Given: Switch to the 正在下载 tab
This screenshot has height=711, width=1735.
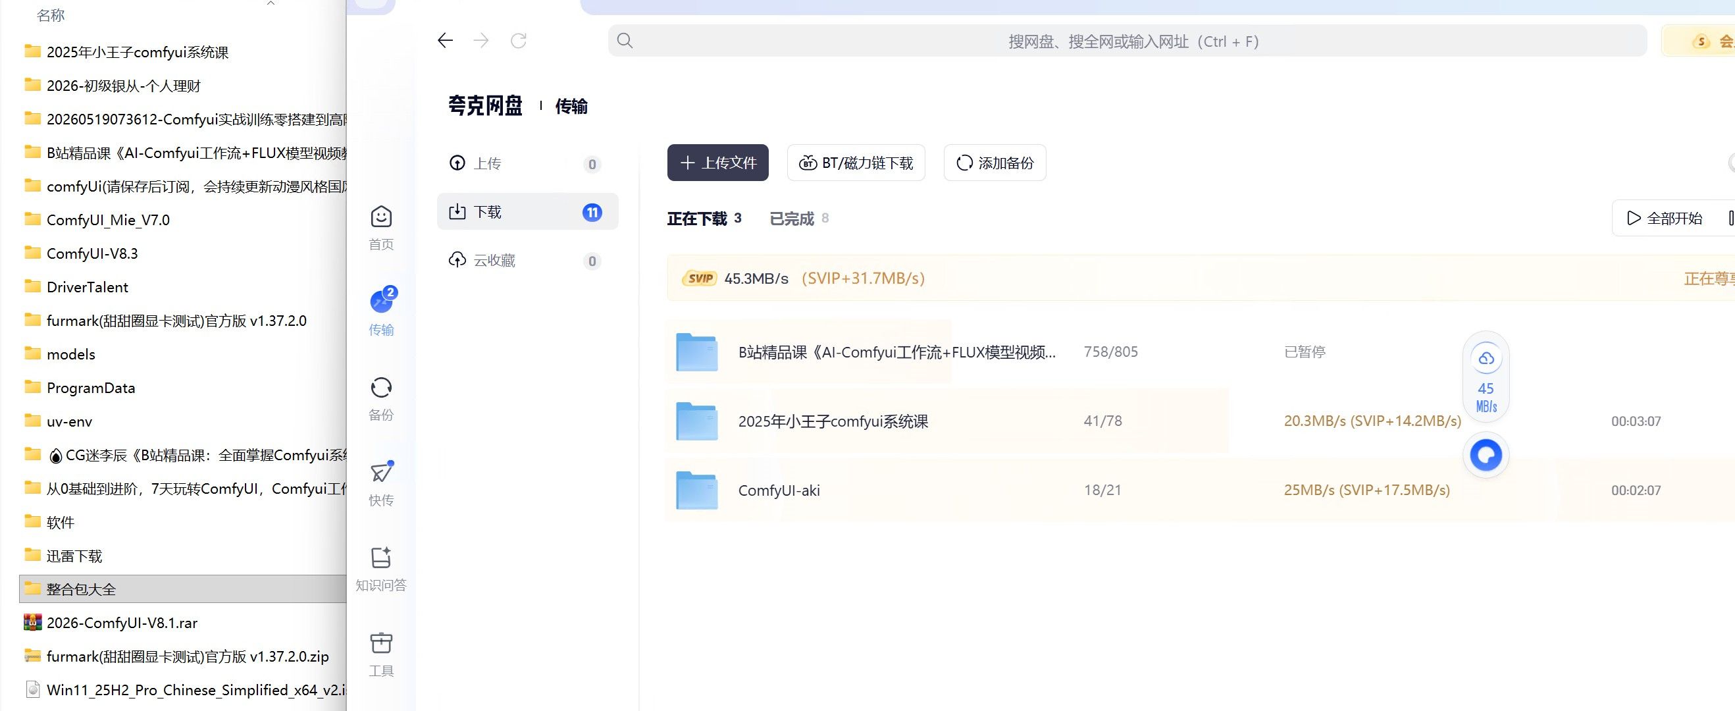Looking at the screenshot, I should (704, 219).
